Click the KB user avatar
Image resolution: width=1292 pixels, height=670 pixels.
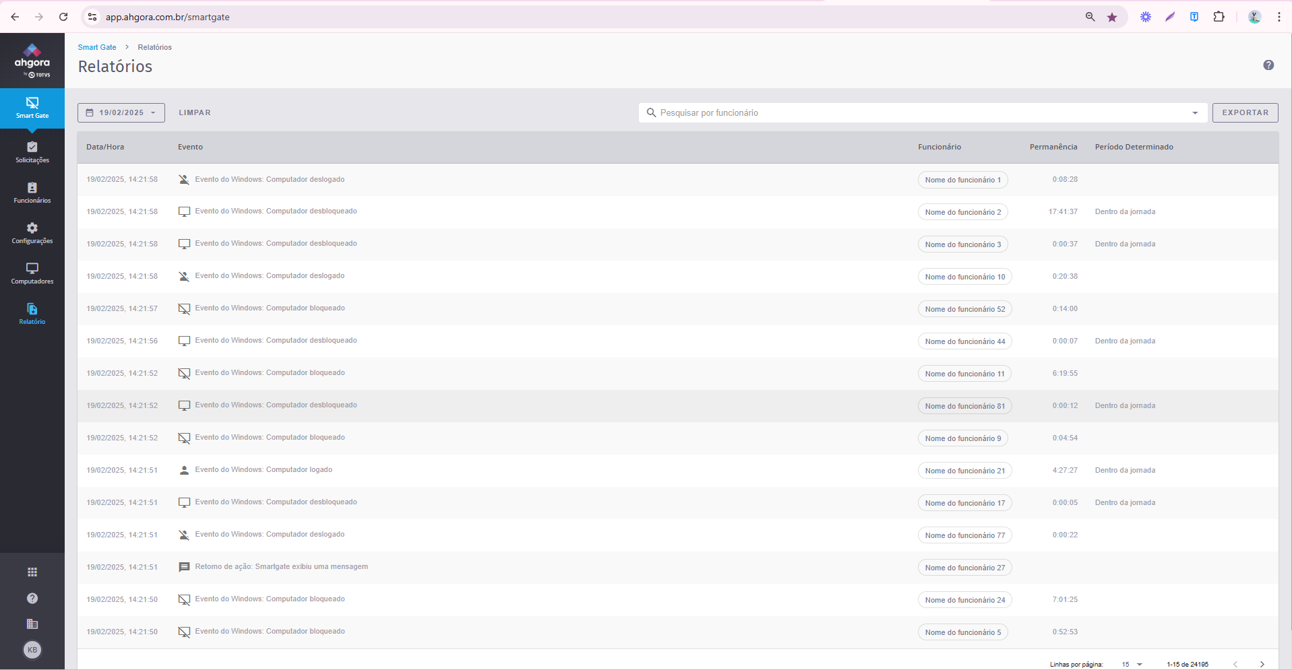[32, 650]
